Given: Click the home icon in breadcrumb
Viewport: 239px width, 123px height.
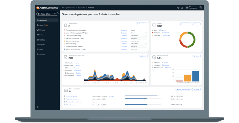Looking at the screenshot, I should pyautogui.click(x=63, y=8).
